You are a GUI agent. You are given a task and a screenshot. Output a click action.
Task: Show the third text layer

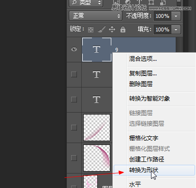click(x=74, y=100)
